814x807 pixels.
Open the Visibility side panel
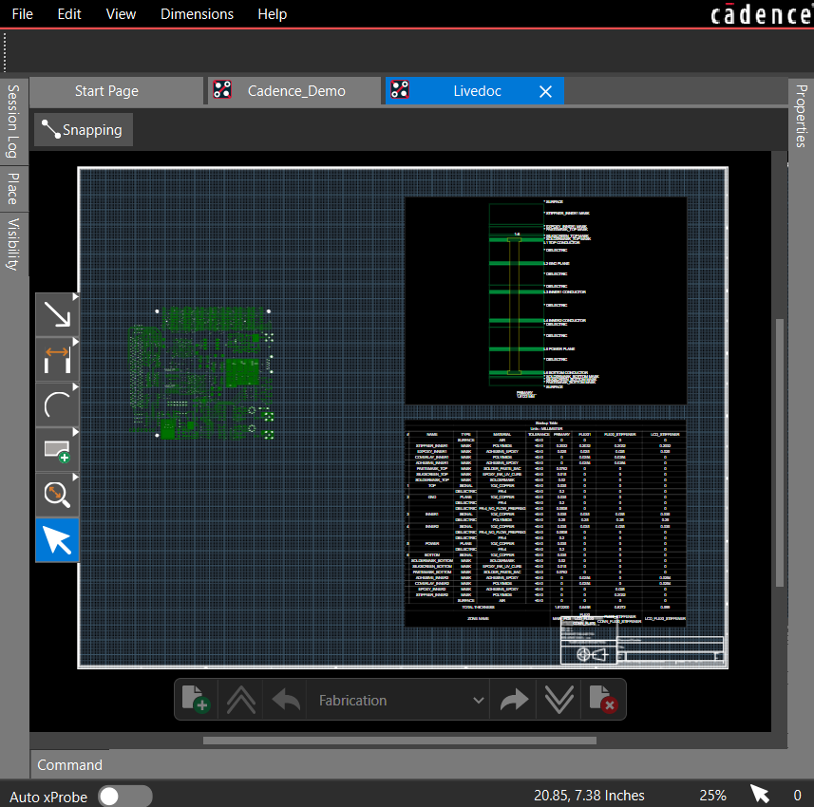13,244
